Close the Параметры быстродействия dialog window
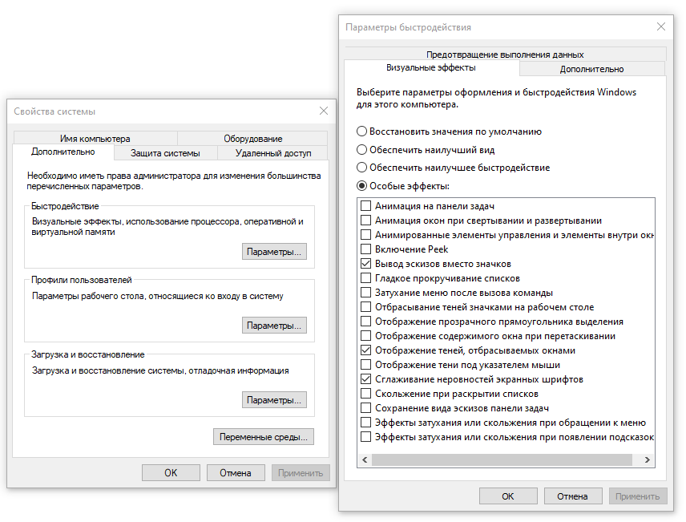686x522 pixels. point(661,26)
